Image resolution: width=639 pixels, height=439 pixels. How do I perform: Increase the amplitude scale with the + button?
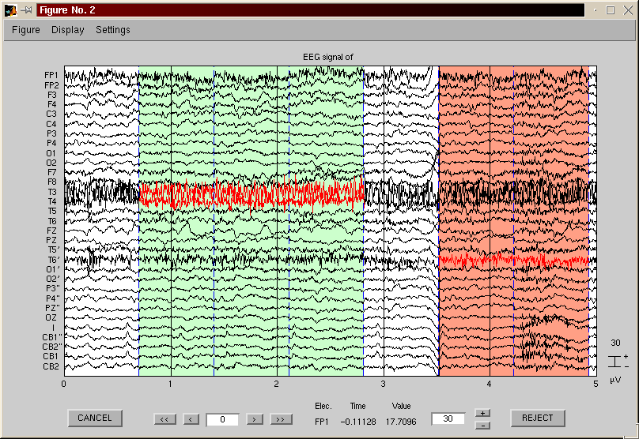(482, 413)
